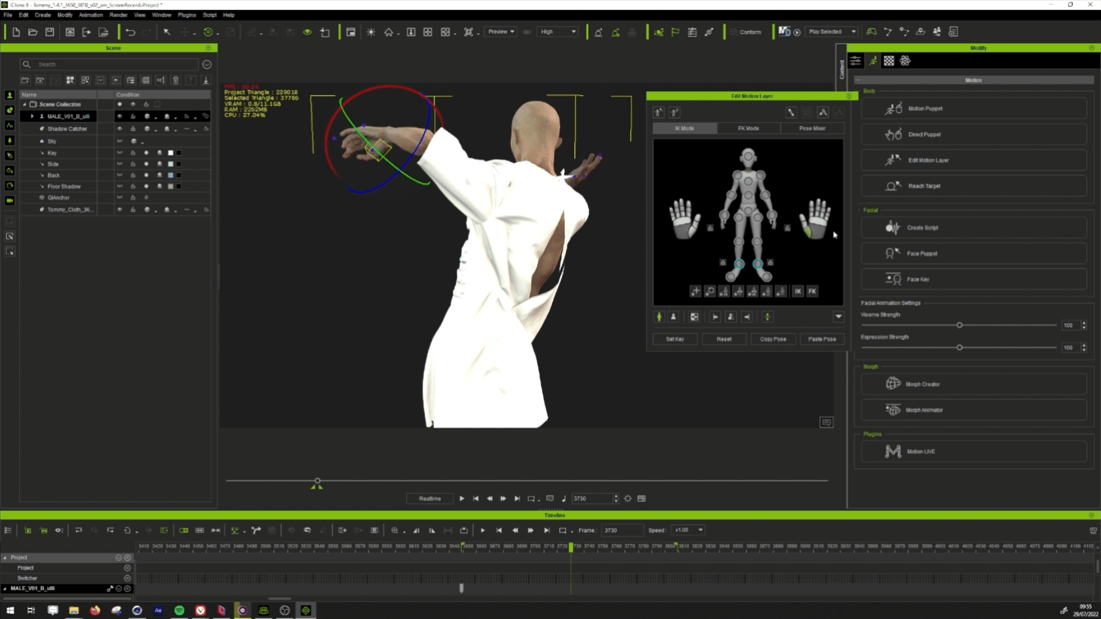Open the Animation menu
The image size is (1101, 619).
point(90,15)
